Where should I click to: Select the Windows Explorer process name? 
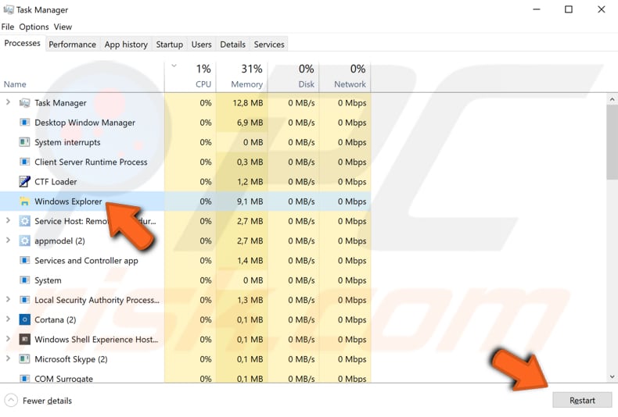point(68,201)
